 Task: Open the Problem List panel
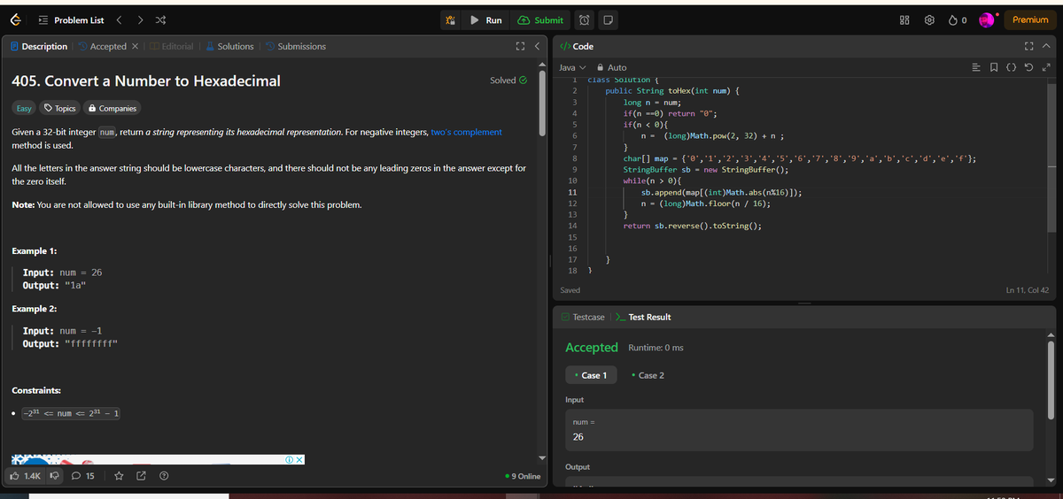click(x=71, y=19)
